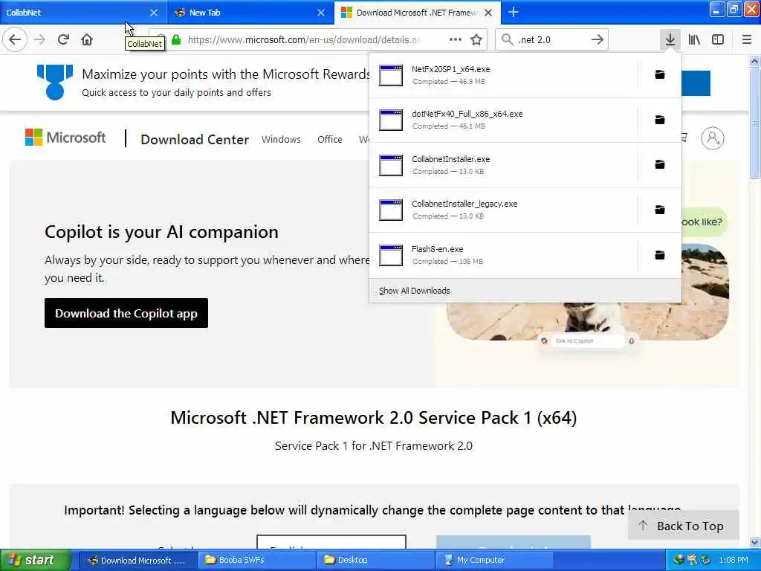Click the Download Microsoft taskbar button
761x571 pixels.
137,560
